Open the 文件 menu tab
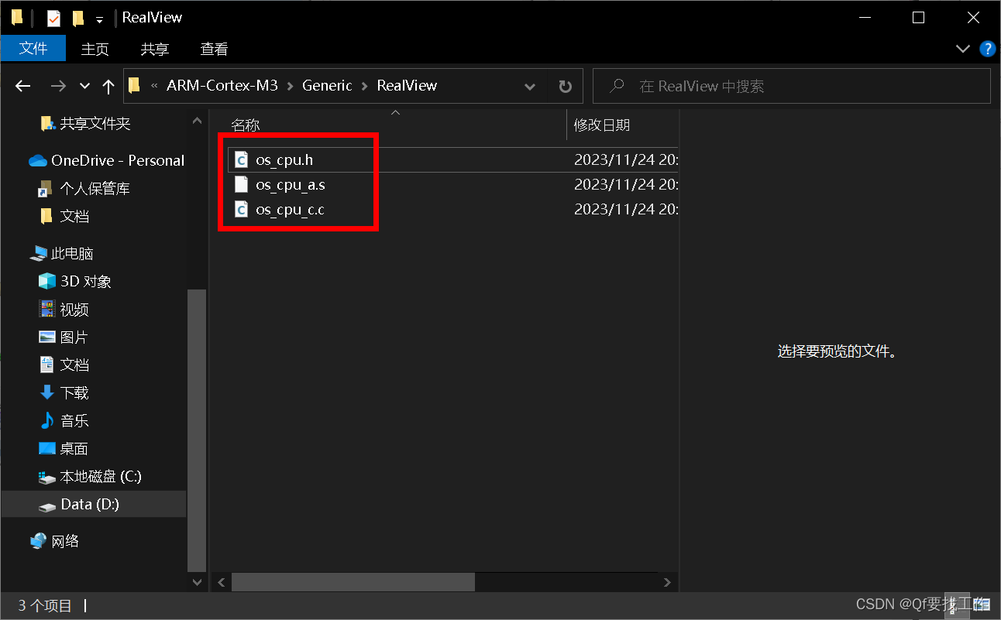 point(33,49)
